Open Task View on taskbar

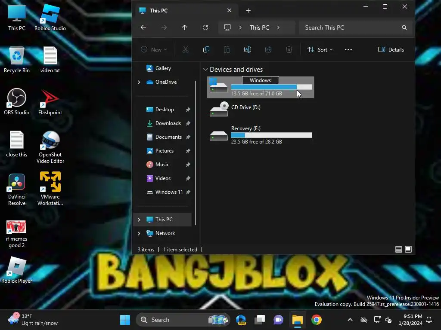(x=260, y=320)
